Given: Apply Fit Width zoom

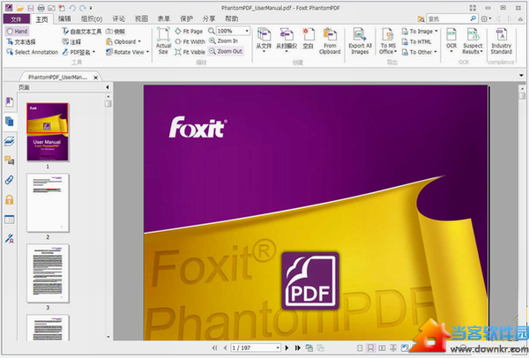Looking at the screenshot, I should [x=190, y=41].
